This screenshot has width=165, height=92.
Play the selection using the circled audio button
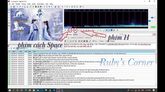pos(70,30)
